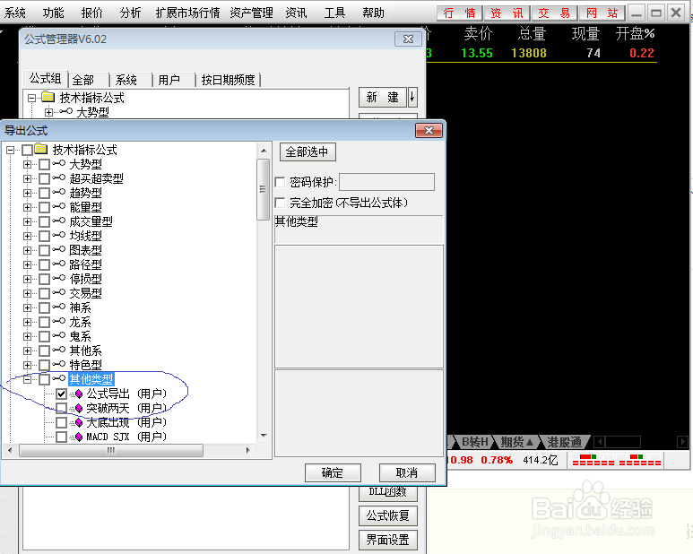This screenshot has height=554, width=693.
Task: Enable 完全加密 (不导出公式体) checkbox
Action: pyautogui.click(x=280, y=203)
